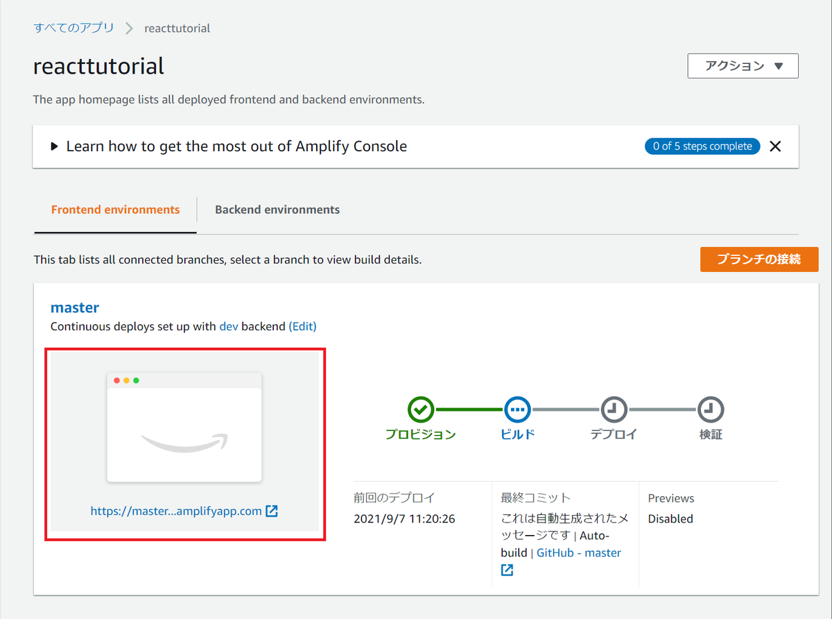This screenshot has width=832, height=619.
Task: Click the blue build in-progress step icon
Action: coord(517,410)
